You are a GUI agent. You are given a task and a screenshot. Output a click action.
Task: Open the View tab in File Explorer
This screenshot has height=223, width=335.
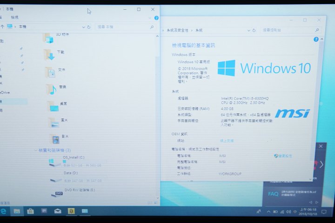14,17
